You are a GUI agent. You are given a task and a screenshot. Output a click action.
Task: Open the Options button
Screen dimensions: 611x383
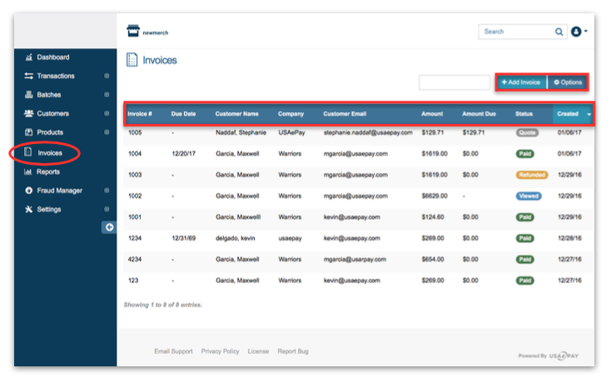(568, 82)
